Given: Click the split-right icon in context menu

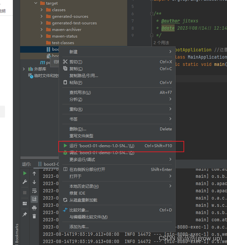Looking at the screenshot, I should [65, 169].
